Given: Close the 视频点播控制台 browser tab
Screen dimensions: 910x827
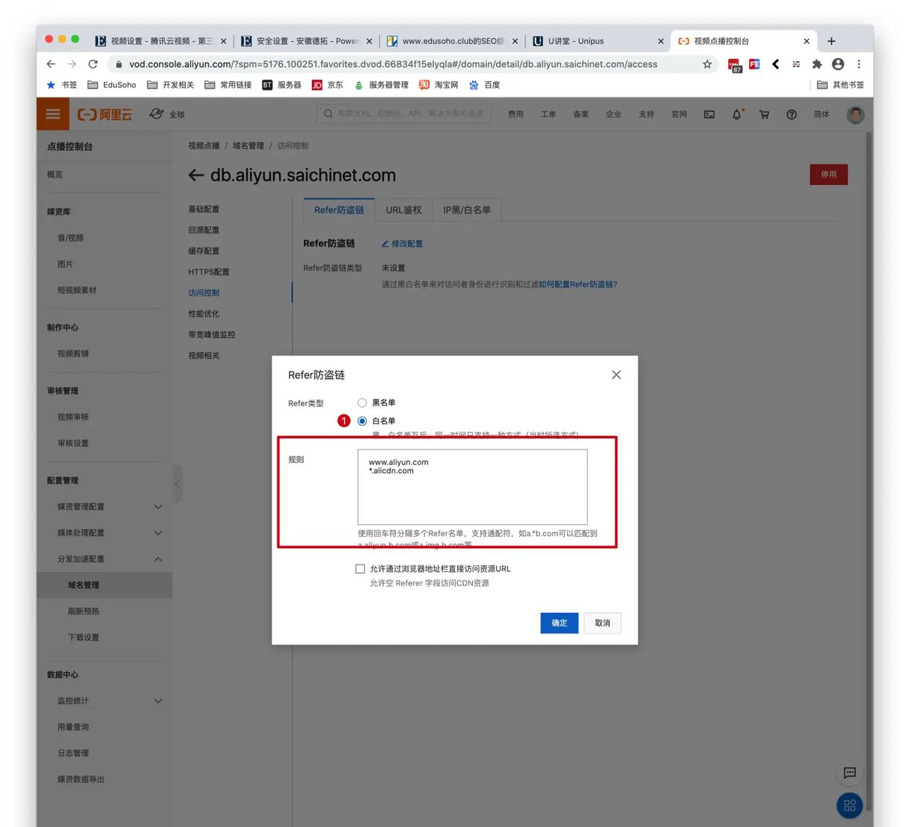Looking at the screenshot, I should pos(806,41).
